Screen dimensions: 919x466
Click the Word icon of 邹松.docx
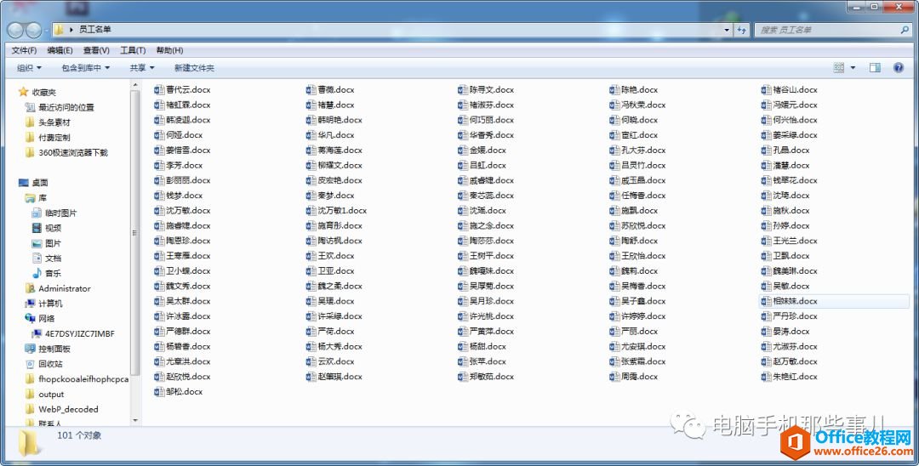[159, 392]
